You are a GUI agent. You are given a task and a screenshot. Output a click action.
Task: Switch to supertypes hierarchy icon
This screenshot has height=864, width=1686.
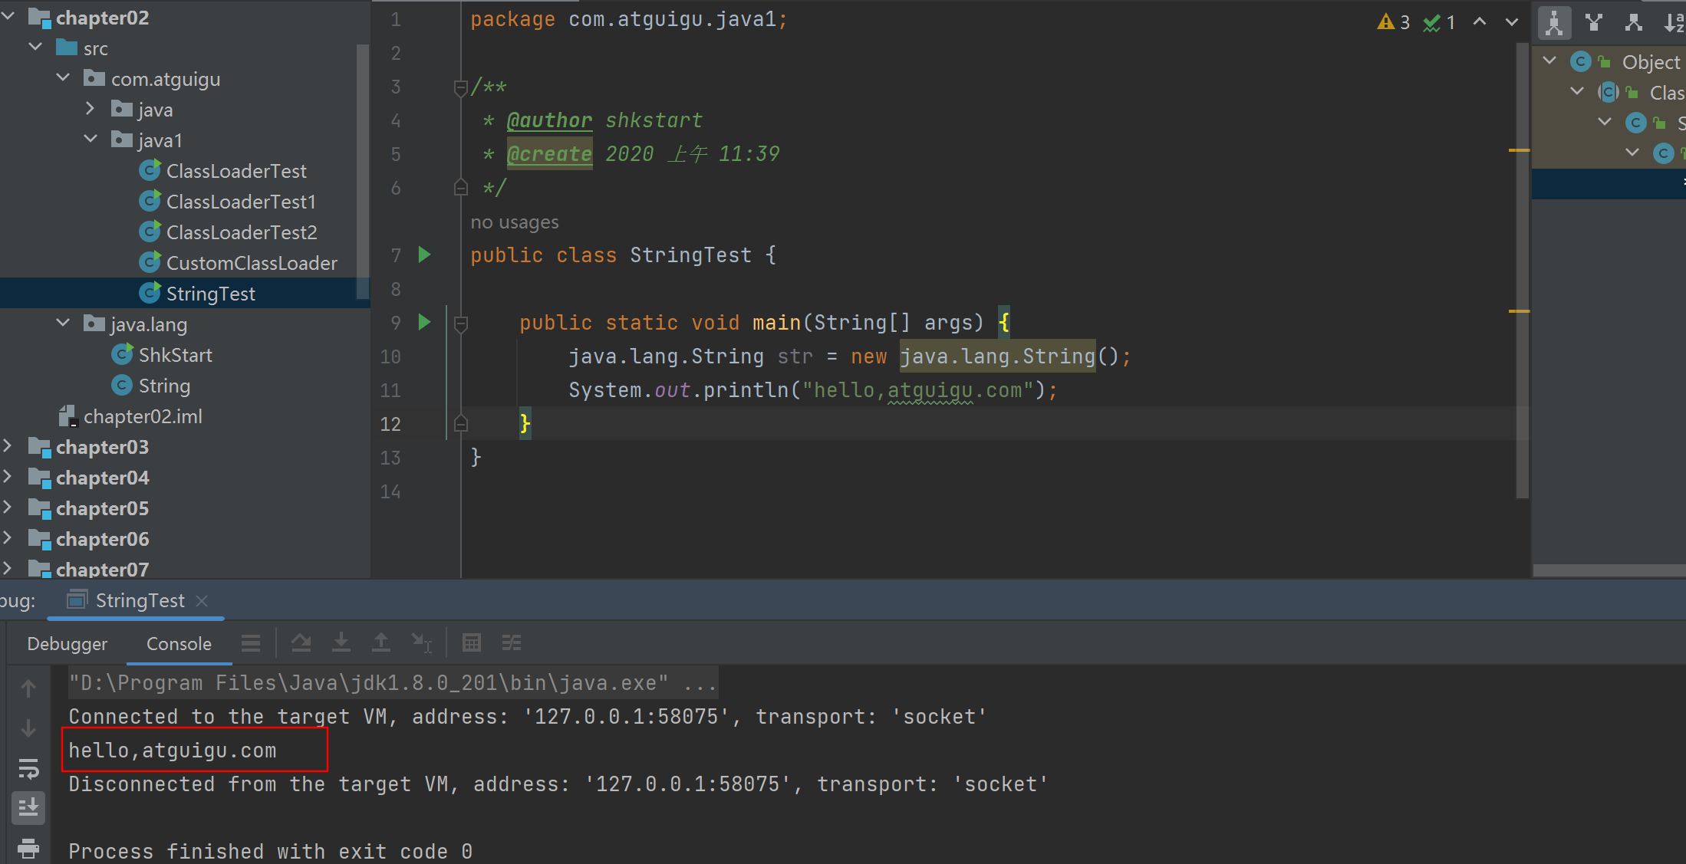(x=1594, y=22)
